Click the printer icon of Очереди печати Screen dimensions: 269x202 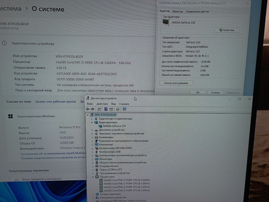[97, 166]
